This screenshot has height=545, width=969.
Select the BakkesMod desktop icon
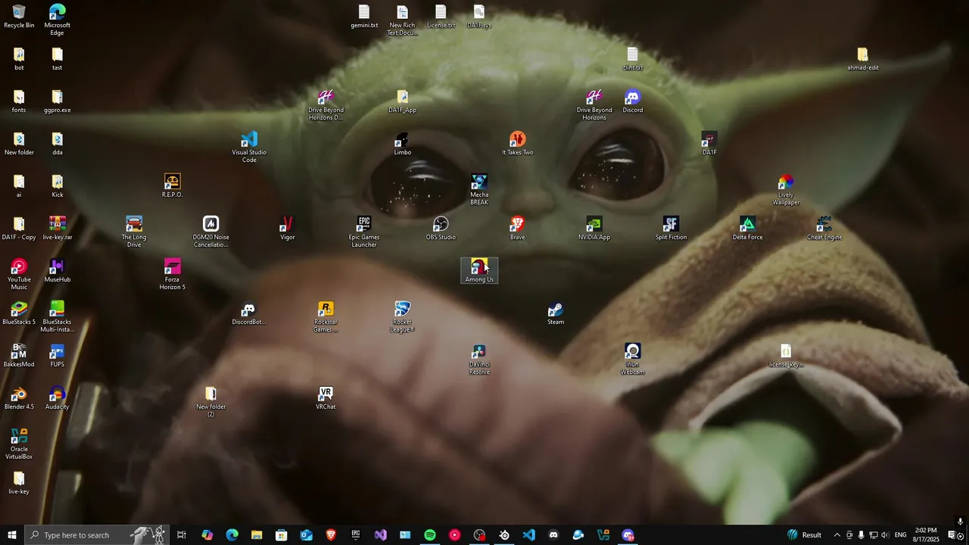[x=19, y=356]
